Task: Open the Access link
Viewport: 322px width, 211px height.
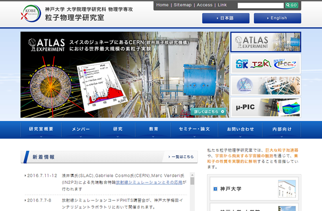Action: pyautogui.click(x=205, y=5)
